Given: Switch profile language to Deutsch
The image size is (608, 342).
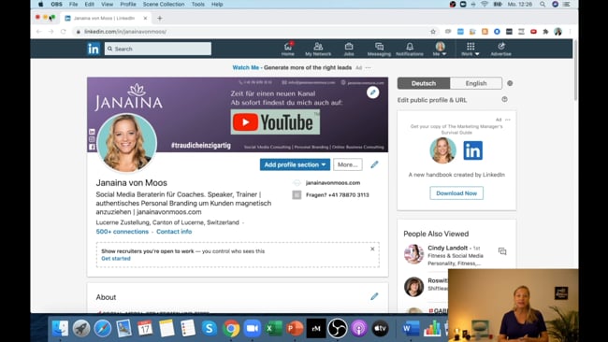Looking at the screenshot, I should [424, 83].
